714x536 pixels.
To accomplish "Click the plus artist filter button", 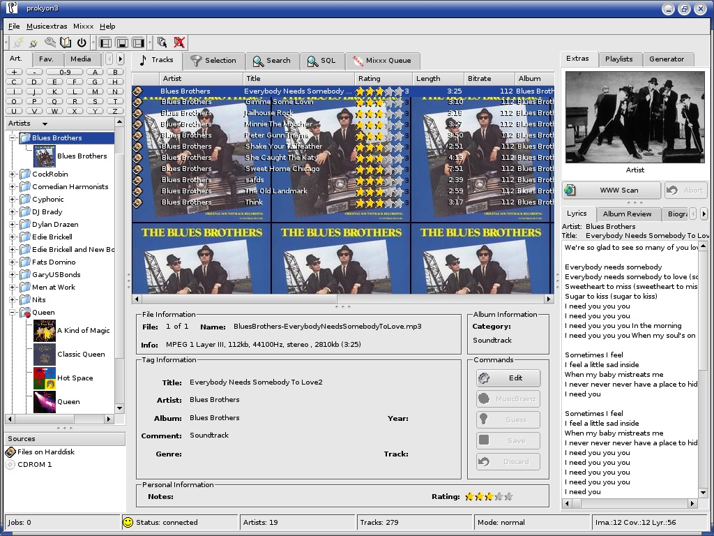I will click(x=14, y=72).
